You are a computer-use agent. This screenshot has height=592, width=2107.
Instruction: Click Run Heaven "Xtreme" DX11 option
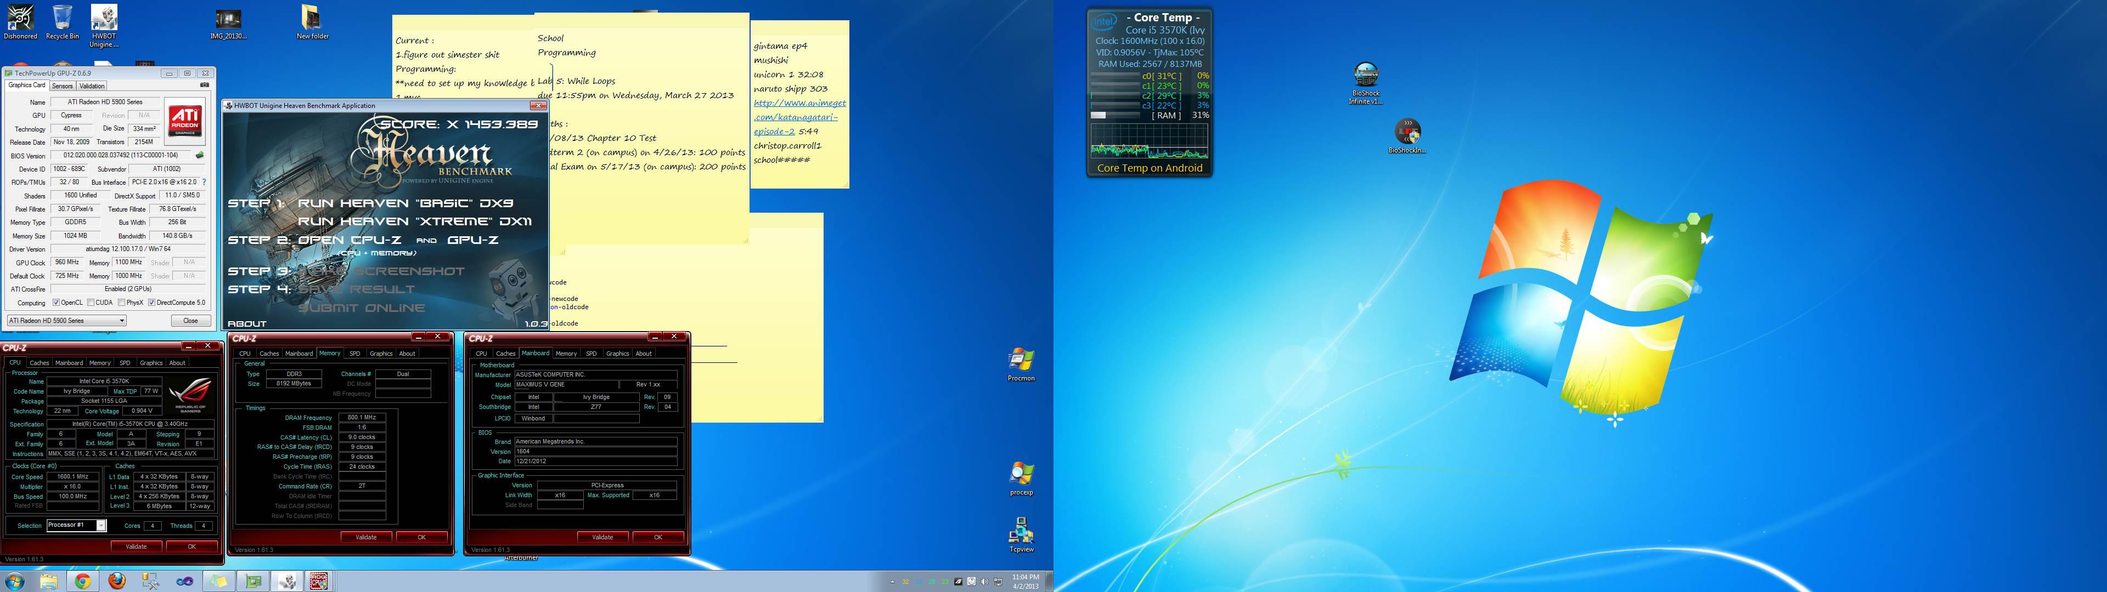click(x=415, y=221)
